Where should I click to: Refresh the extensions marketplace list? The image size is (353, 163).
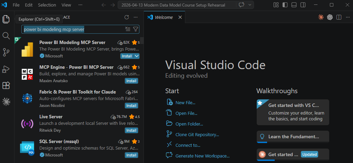127,17
